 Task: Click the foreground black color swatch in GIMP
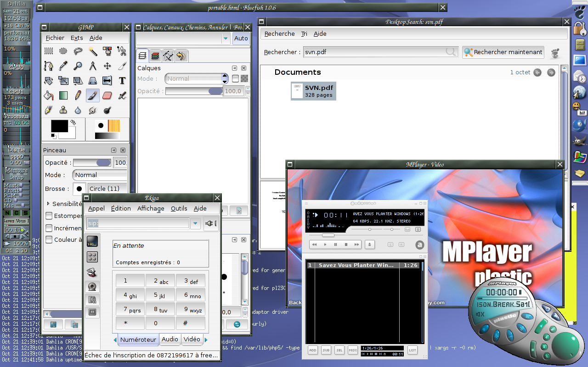[59, 126]
